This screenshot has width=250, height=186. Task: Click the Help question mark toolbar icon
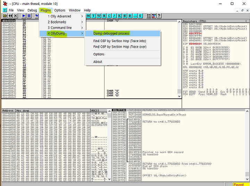(x=159, y=16)
